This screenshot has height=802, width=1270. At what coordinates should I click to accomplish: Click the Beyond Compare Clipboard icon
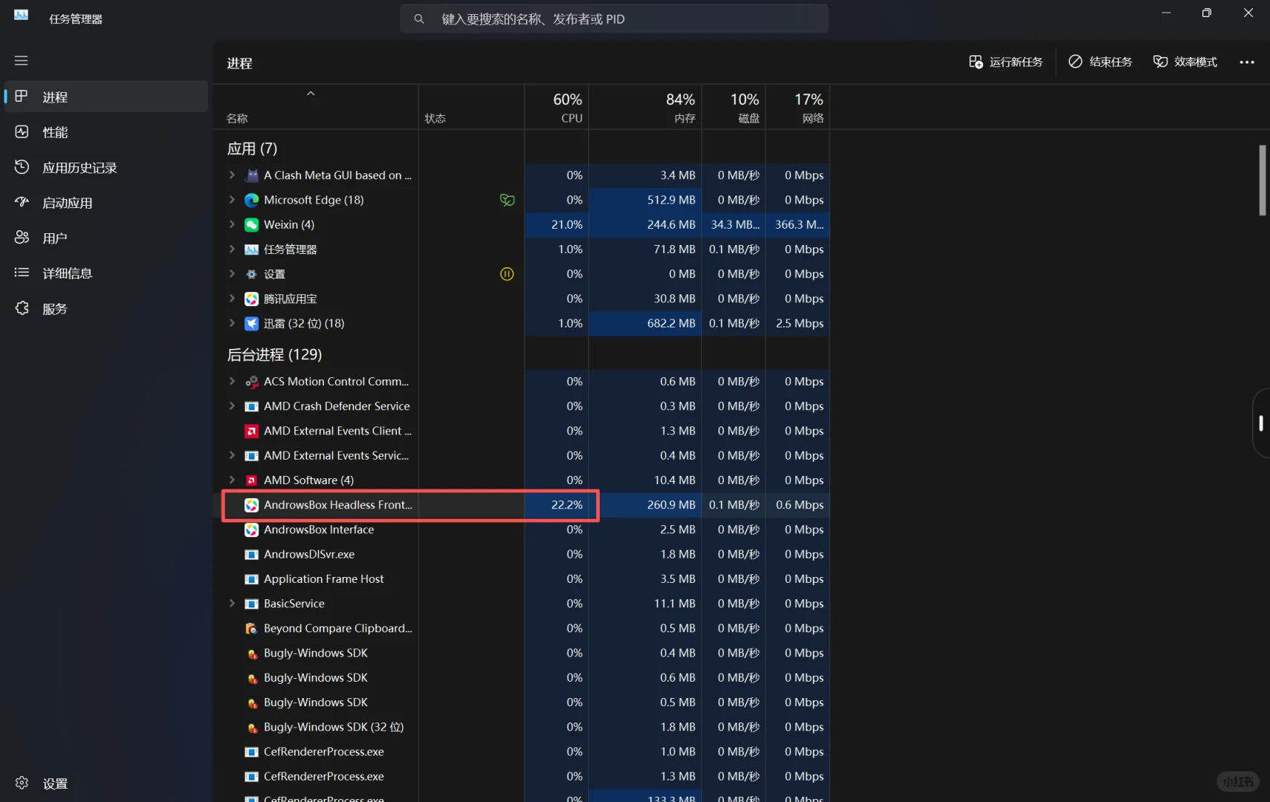point(252,628)
